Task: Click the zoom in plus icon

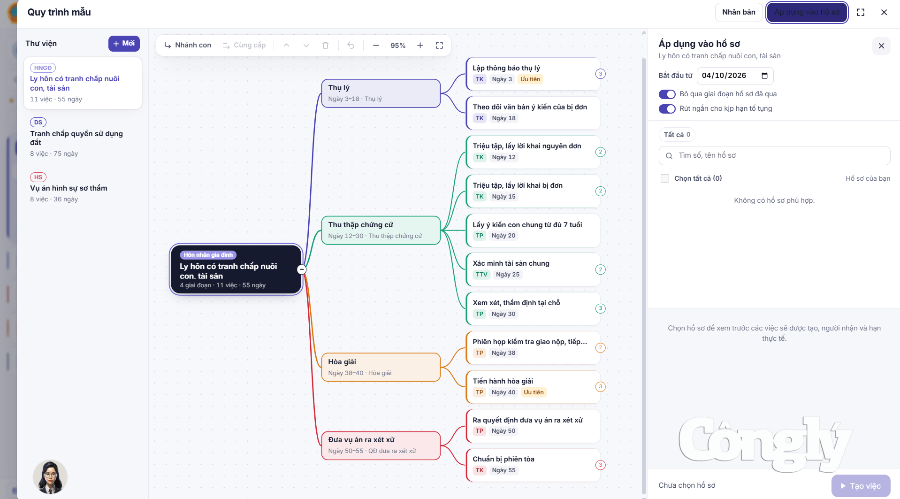Action: pos(420,46)
